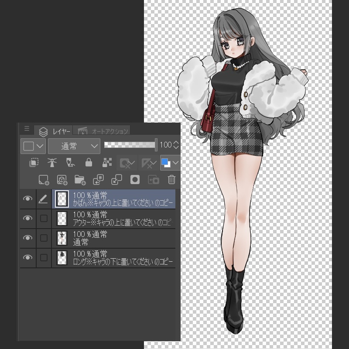The height and width of the screenshot is (349, 349).
Task: Toggle clip to layer below icon
Action: pos(34,162)
